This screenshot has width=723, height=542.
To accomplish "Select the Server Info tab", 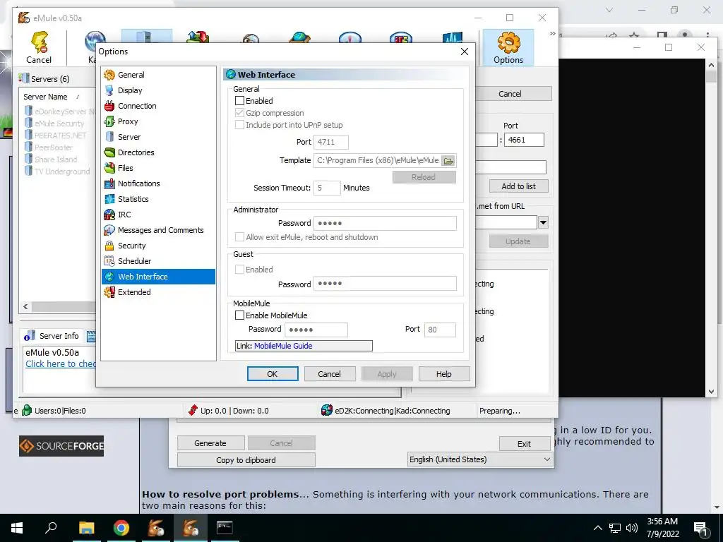I will (x=53, y=336).
